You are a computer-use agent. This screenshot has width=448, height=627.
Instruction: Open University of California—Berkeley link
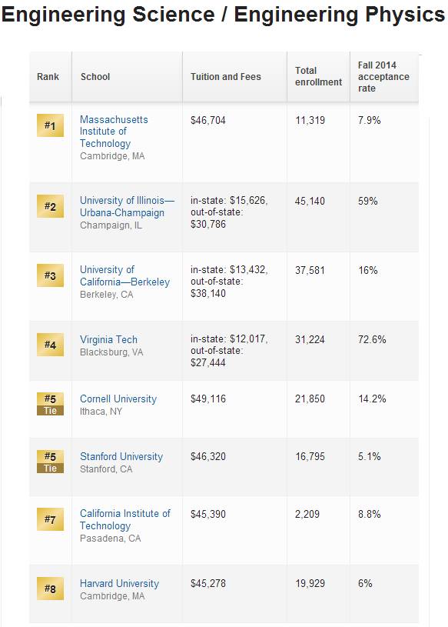tap(124, 275)
